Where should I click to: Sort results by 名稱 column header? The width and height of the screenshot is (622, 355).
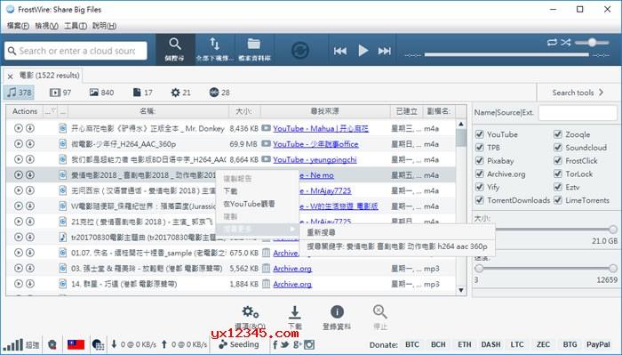(148, 111)
